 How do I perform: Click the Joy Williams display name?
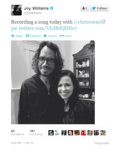click(x=36, y=8)
